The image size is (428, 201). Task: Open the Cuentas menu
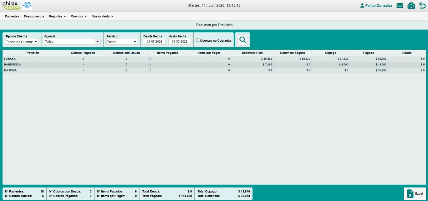pos(79,16)
